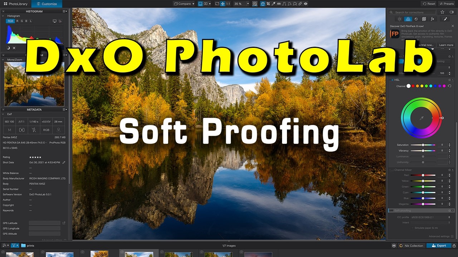Select the Repair tool icon
The image size is (458, 257).
click(300, 4)
